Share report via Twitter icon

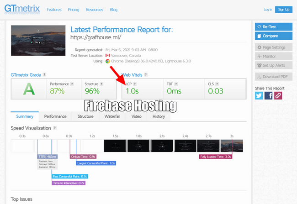coord(259,95)
